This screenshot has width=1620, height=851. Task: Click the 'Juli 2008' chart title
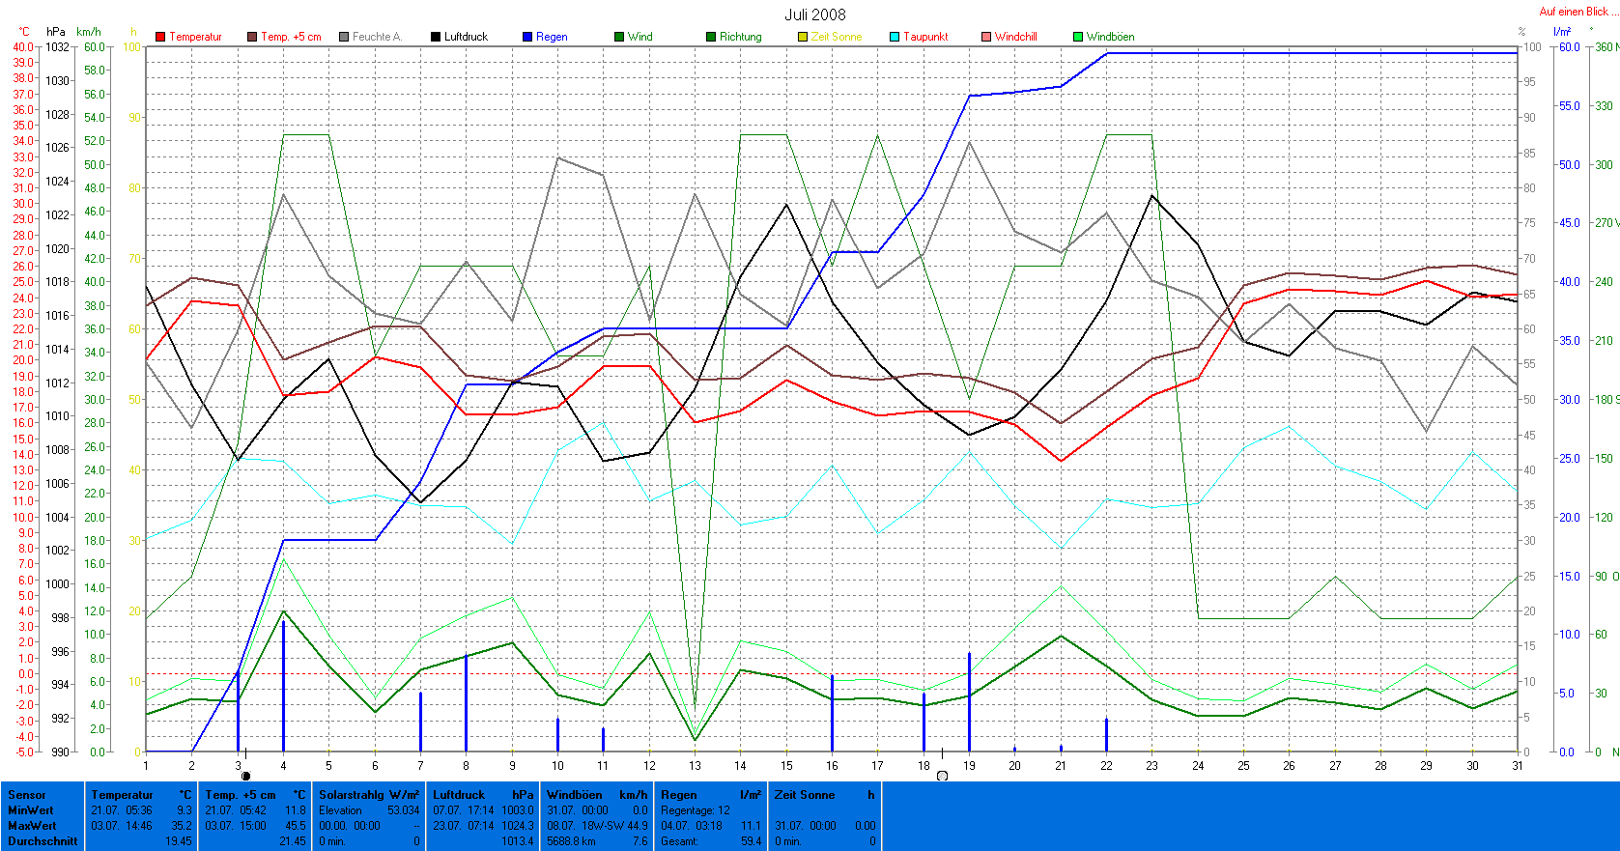(x=814, y=14)
